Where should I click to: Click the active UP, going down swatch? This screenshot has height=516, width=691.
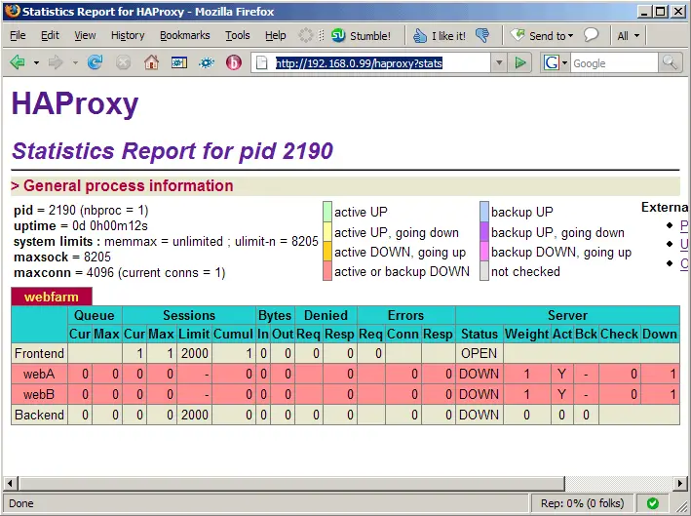327,231
